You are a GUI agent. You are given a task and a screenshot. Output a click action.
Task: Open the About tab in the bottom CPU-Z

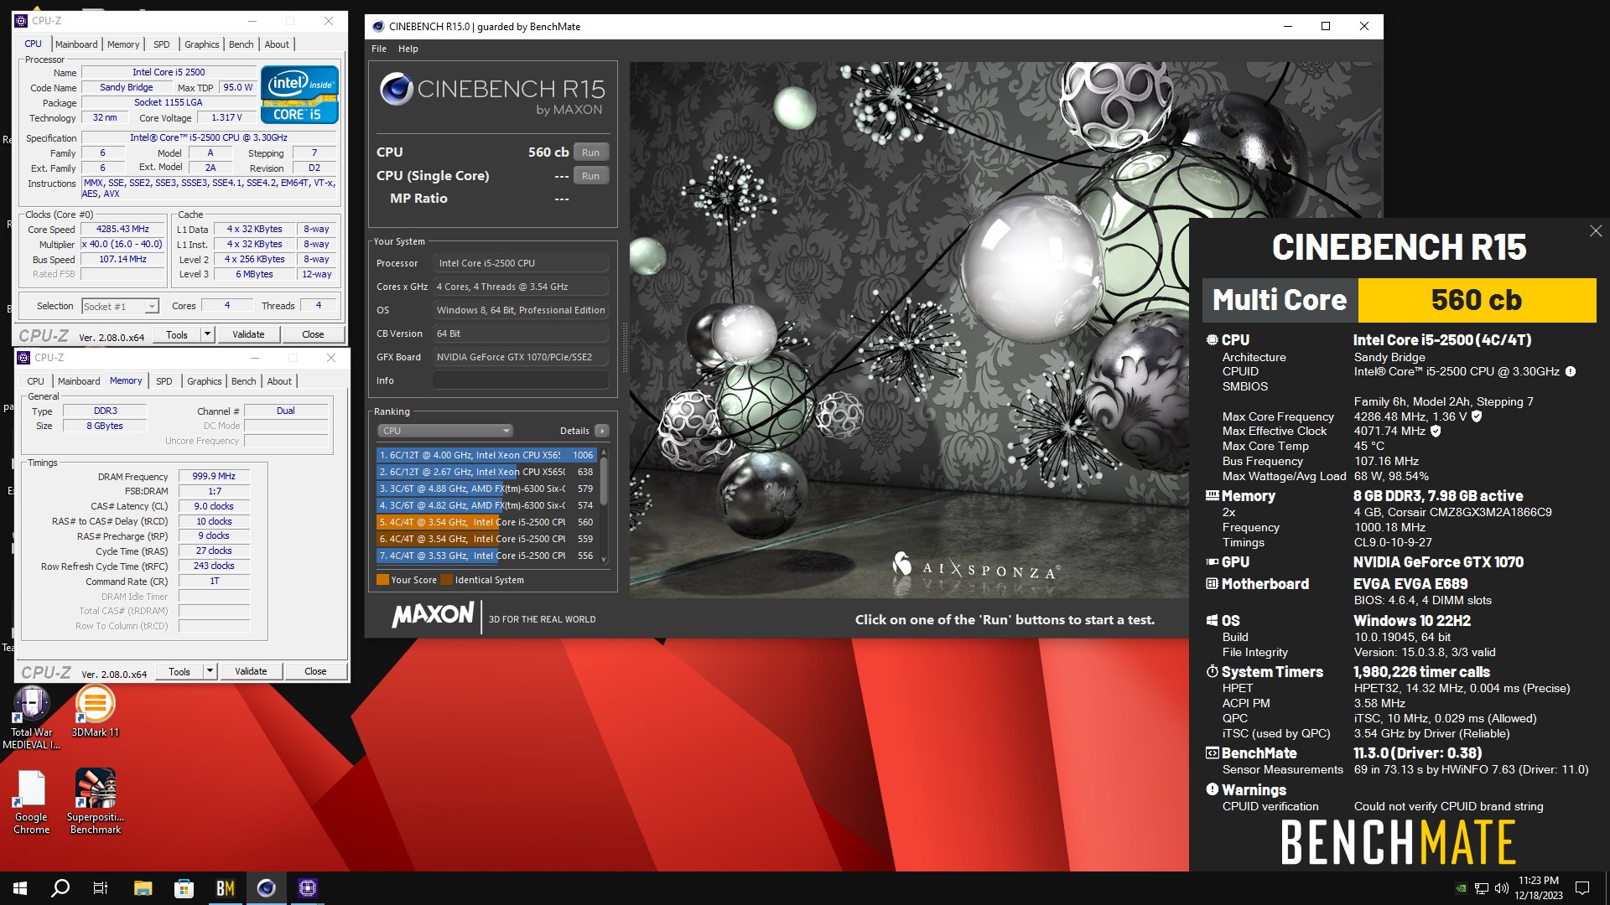pyautogui.click(x=279, y=381)
